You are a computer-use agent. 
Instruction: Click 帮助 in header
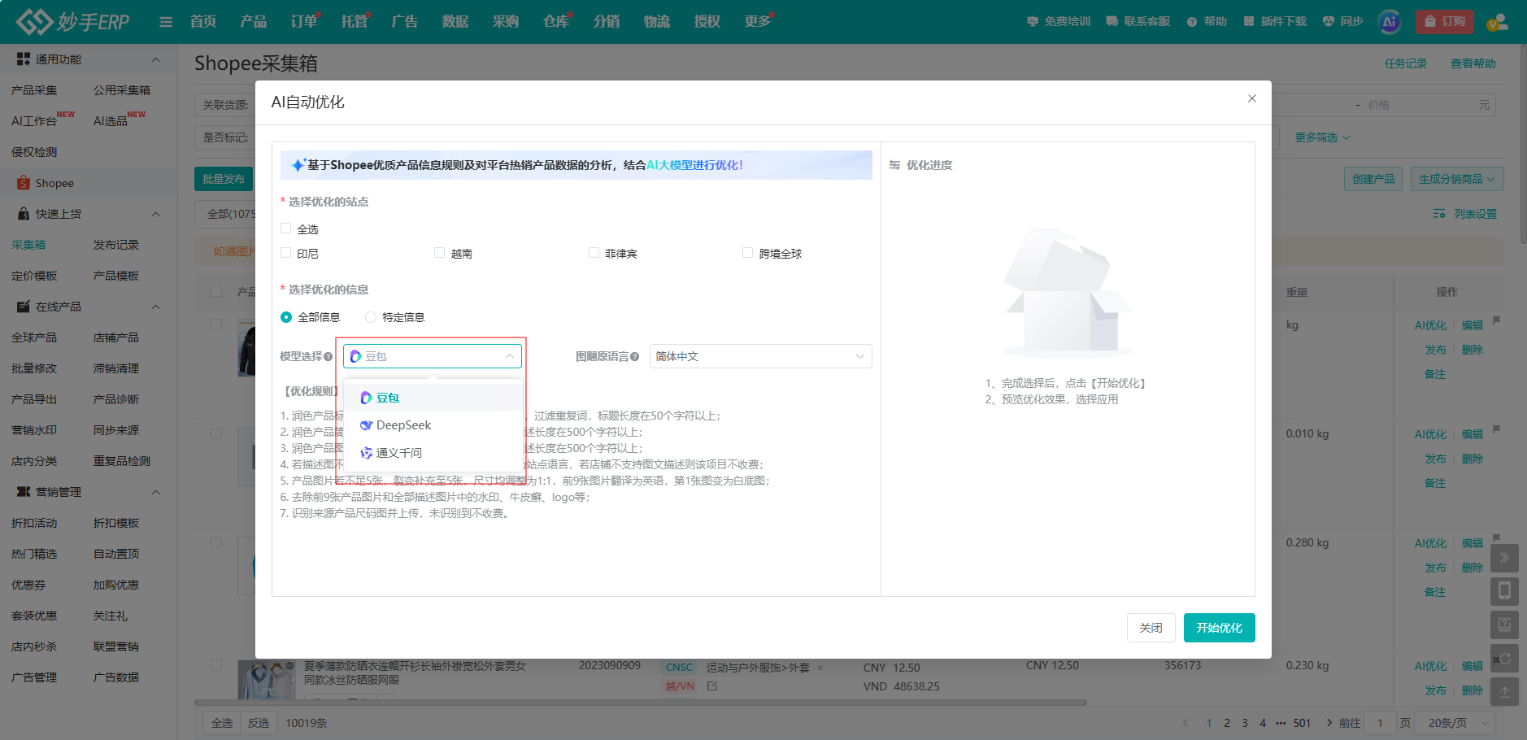(1207, 22)
